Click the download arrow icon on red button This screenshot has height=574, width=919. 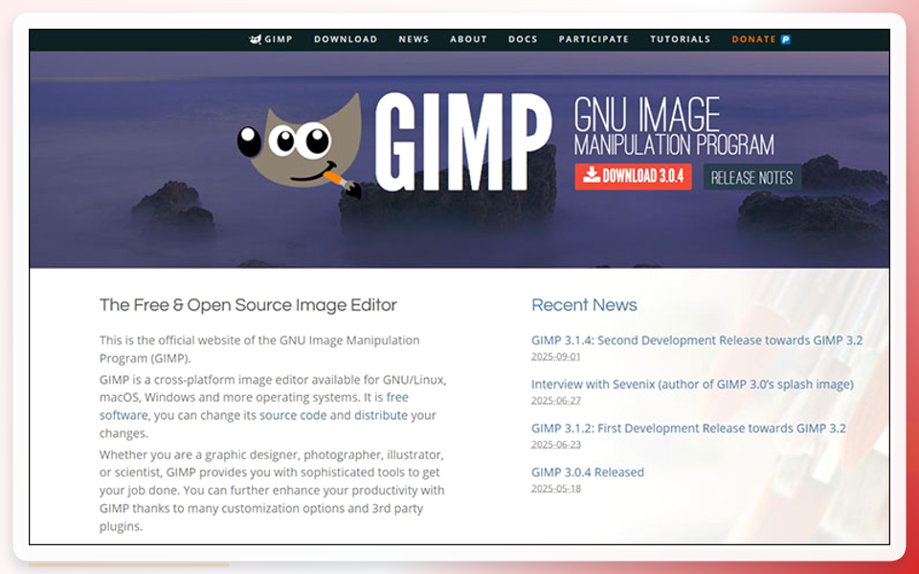point(592,174)
